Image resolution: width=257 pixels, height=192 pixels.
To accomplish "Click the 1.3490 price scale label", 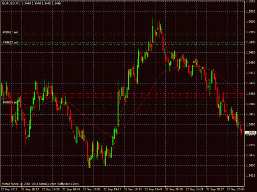I will 250,42.
